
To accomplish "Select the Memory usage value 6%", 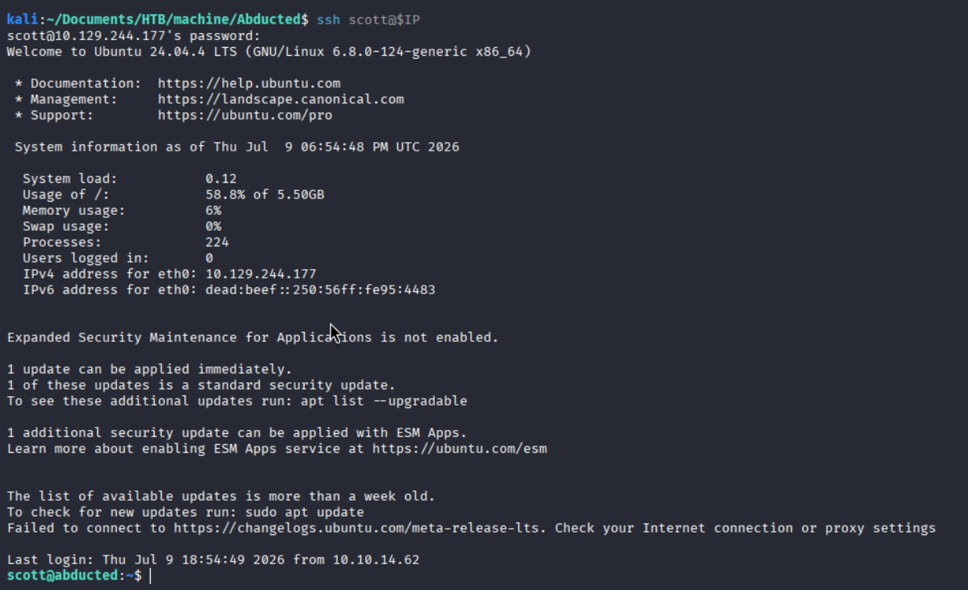I will point(213,210).
